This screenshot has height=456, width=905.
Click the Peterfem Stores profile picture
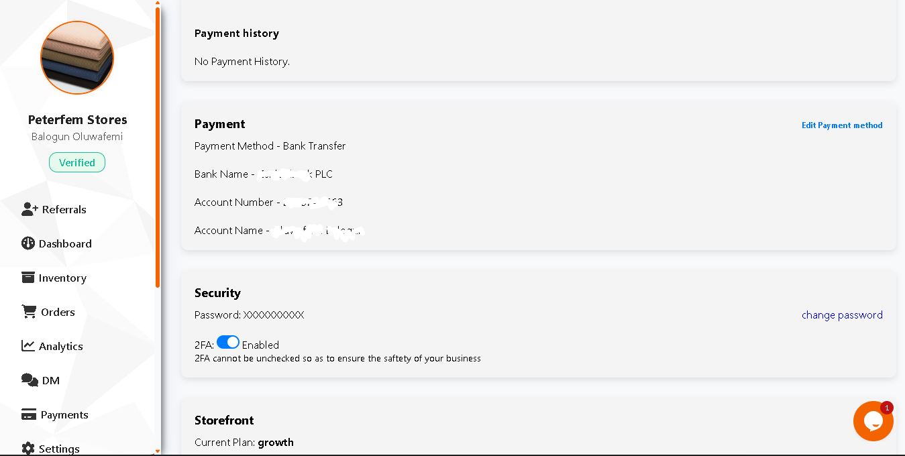(77, 58)
